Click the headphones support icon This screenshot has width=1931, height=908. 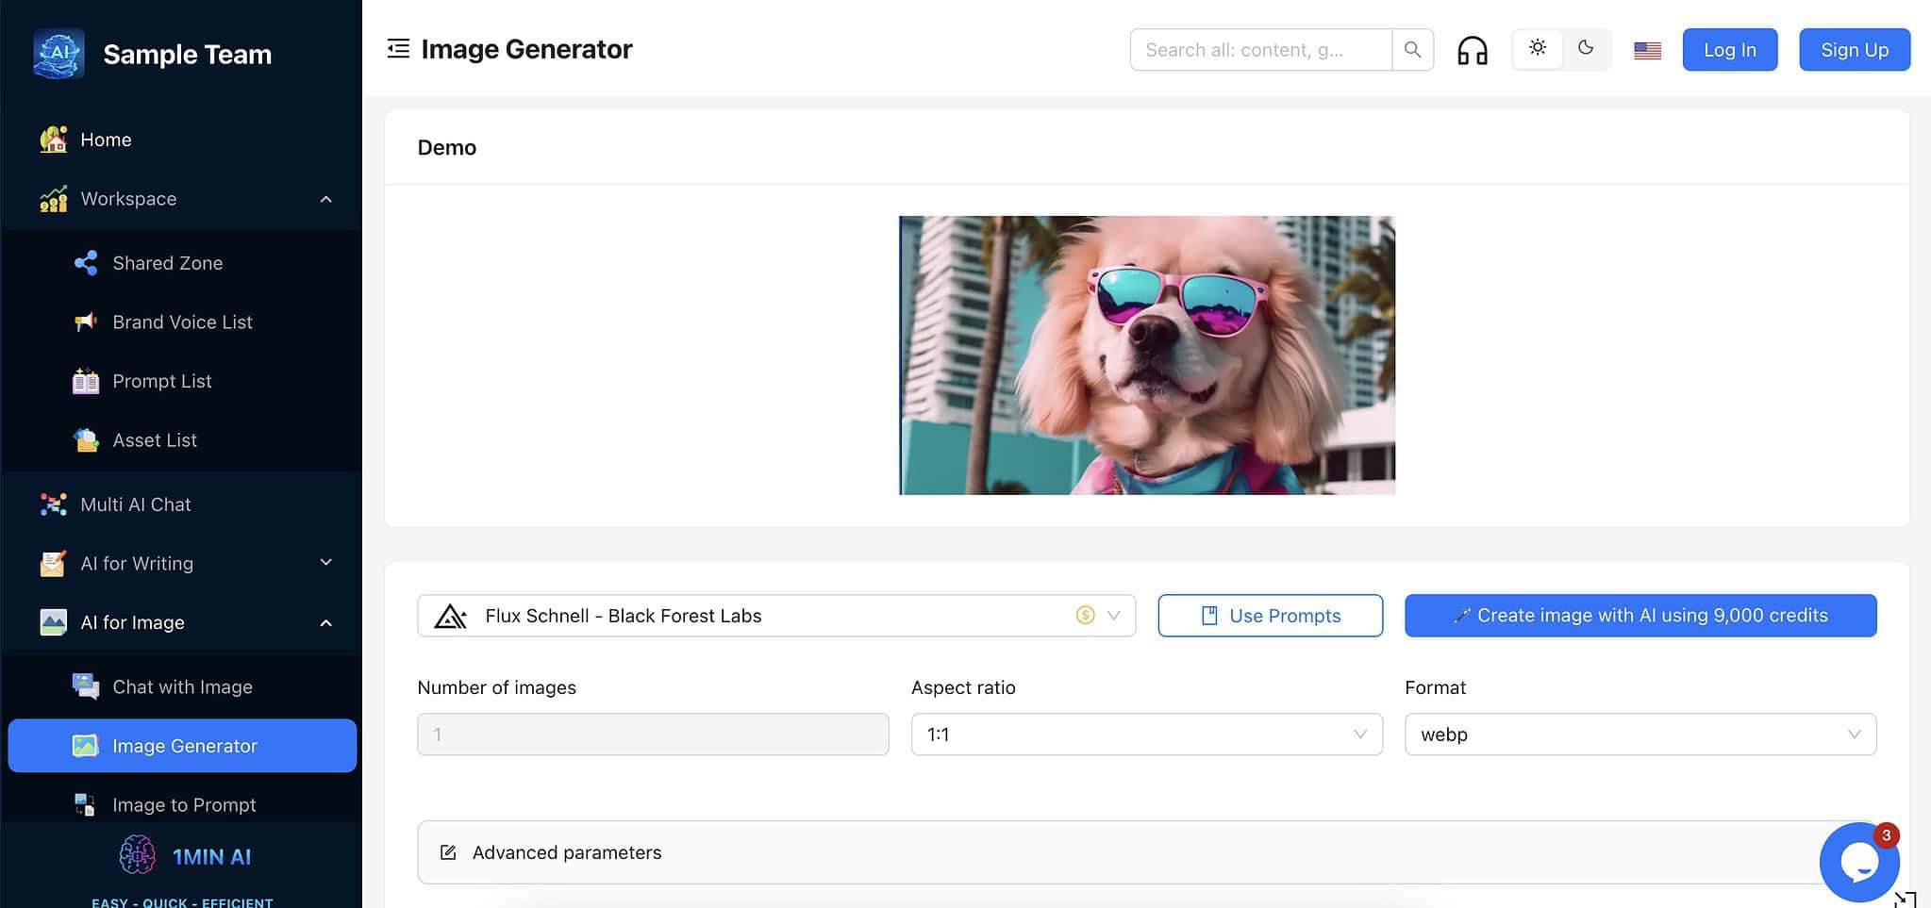point(1473,49)
